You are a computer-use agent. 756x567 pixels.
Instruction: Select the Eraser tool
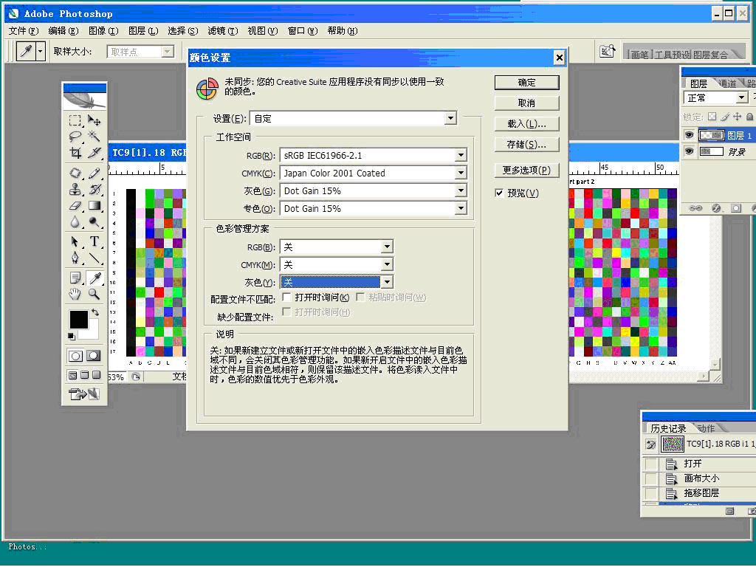coord(75,206)
